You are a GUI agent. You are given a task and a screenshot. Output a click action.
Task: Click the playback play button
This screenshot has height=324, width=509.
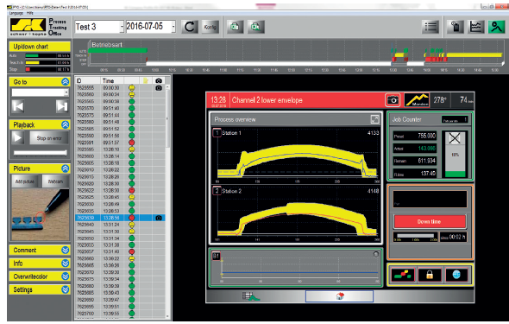tap(18, 138)
